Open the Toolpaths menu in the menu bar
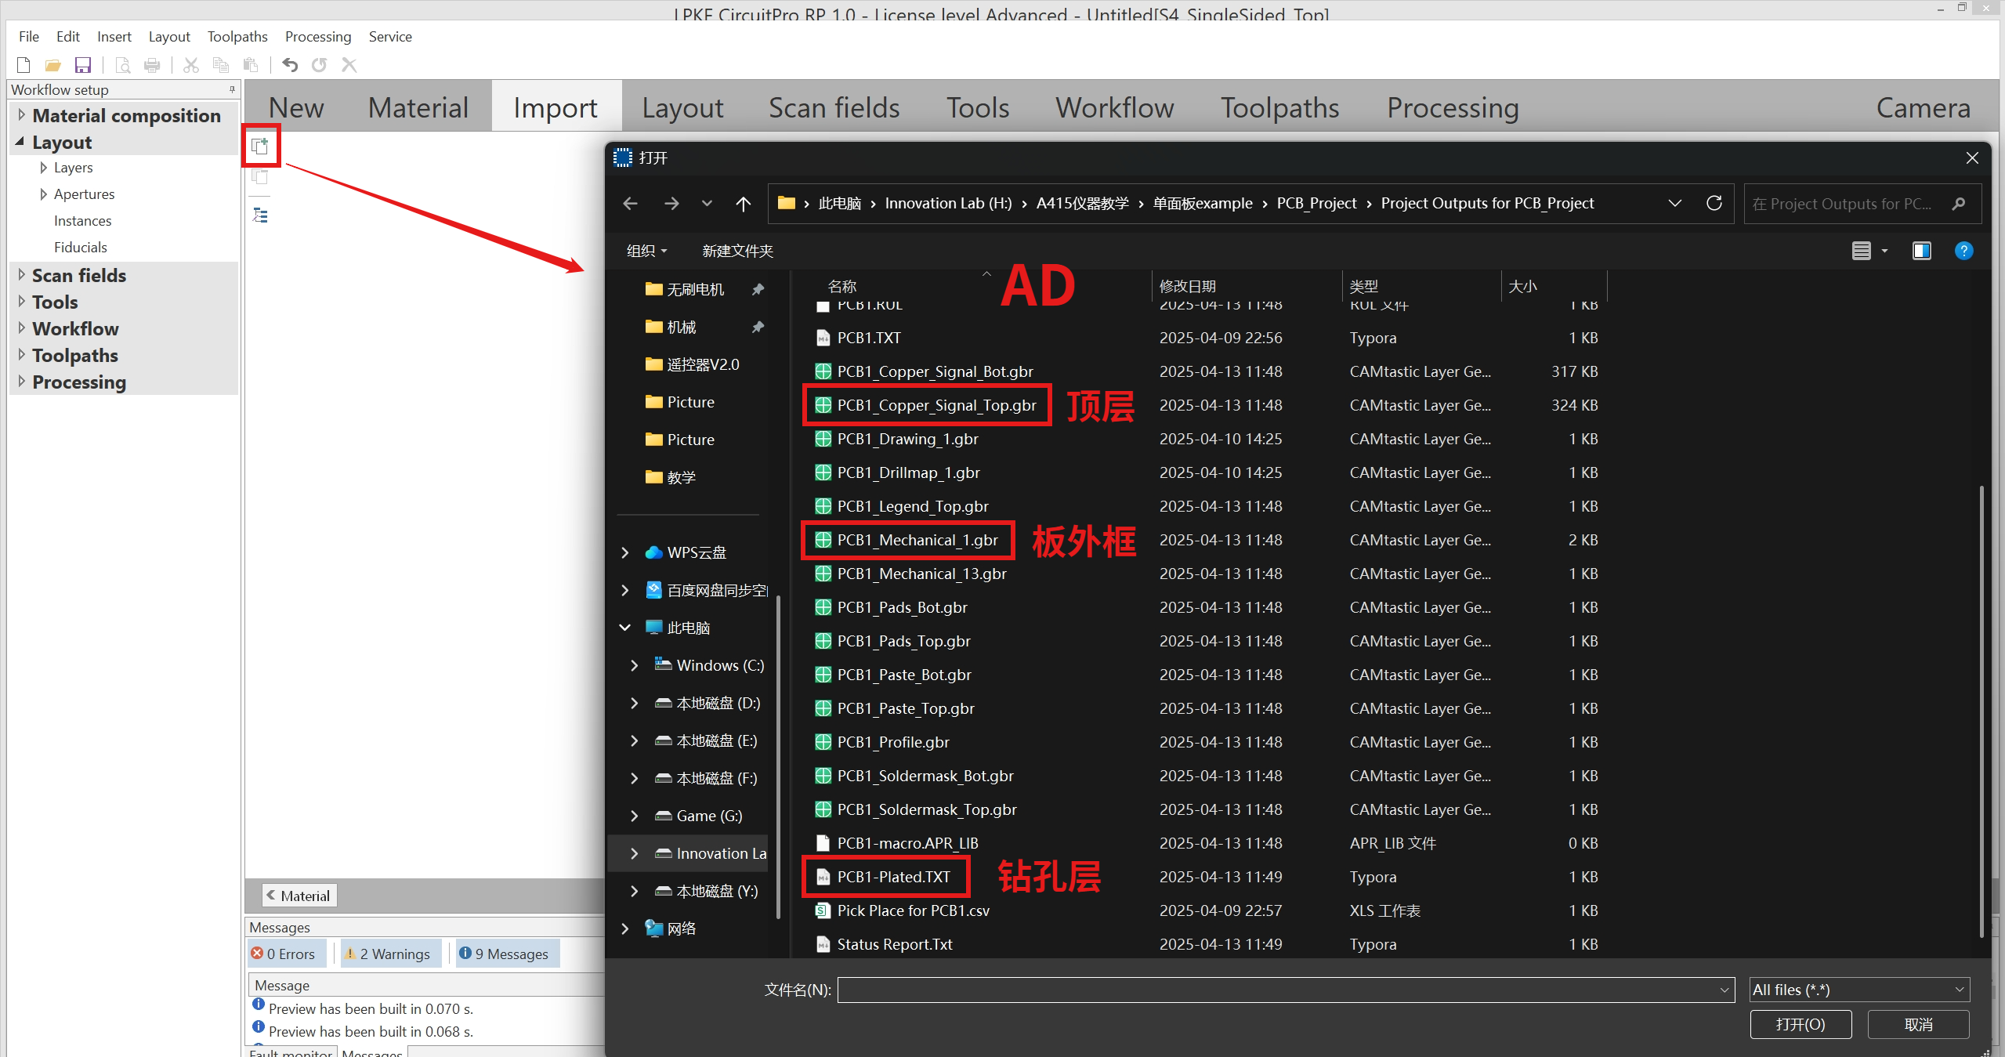The height and width of the screenshot is (1057, 2005). tap(237, 37)
